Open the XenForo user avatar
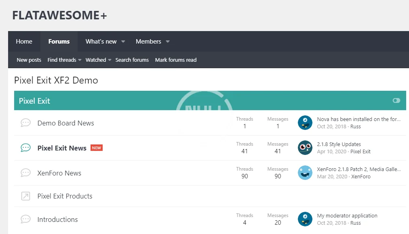 (305, 173)
